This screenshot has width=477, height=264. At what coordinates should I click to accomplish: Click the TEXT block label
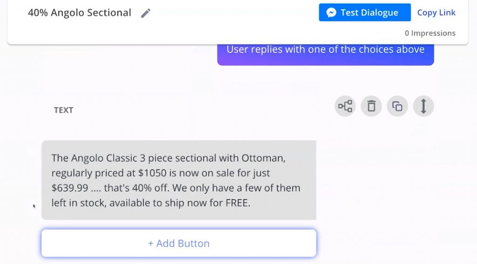point(63,110)
